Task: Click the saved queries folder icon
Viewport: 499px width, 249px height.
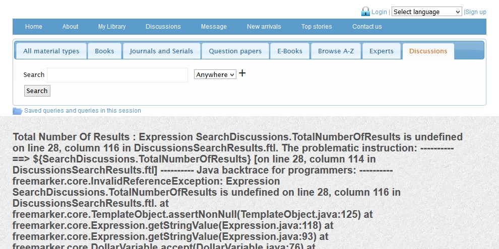Action: [17, 111]
